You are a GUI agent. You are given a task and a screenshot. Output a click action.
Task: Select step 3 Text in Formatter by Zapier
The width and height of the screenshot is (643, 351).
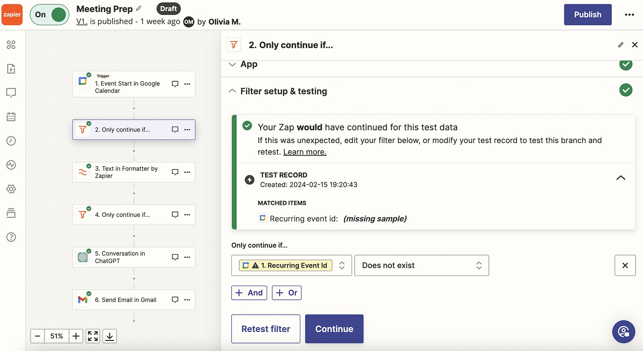point(134,172)
